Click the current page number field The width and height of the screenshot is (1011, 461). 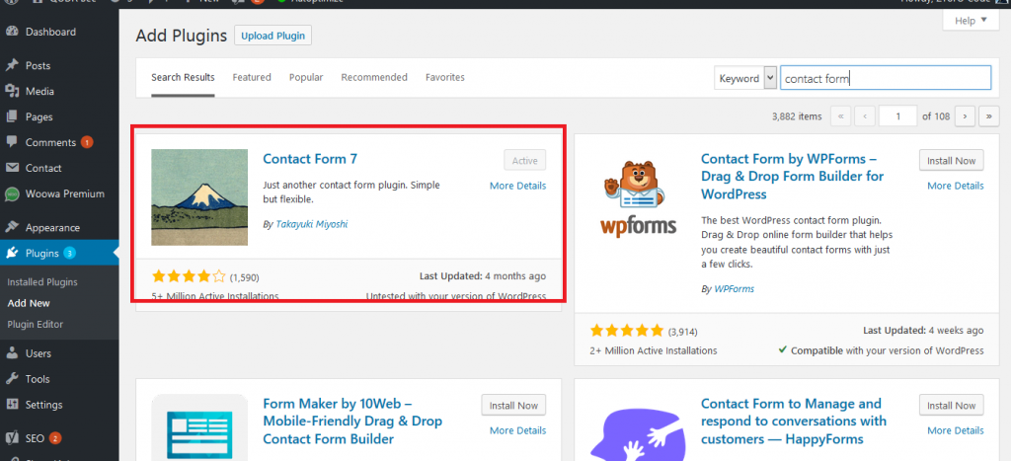(897, 116)
